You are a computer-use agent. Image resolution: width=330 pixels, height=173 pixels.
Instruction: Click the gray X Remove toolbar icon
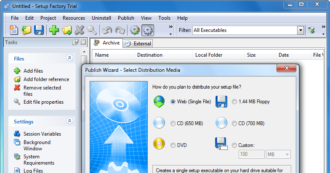click(x=79, y=30)
